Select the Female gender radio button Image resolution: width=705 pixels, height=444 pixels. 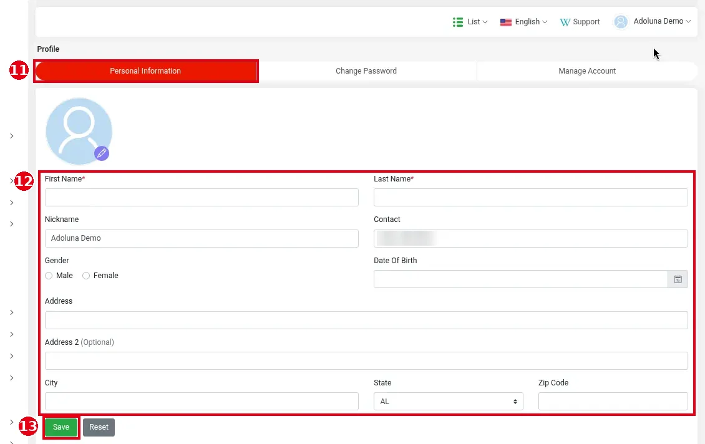coord(86,276)
